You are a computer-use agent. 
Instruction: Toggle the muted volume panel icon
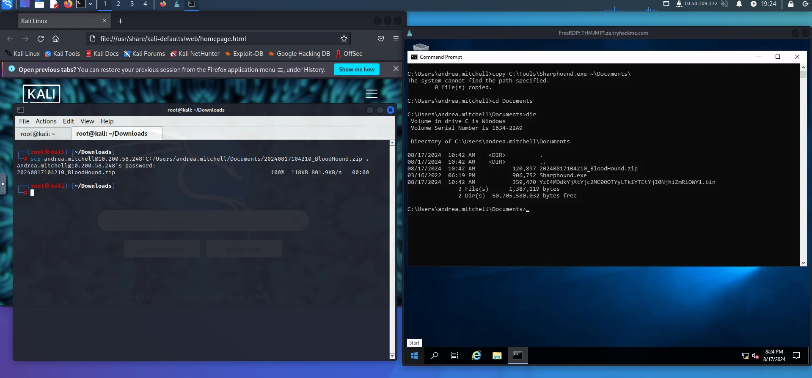tap(725, 4)
